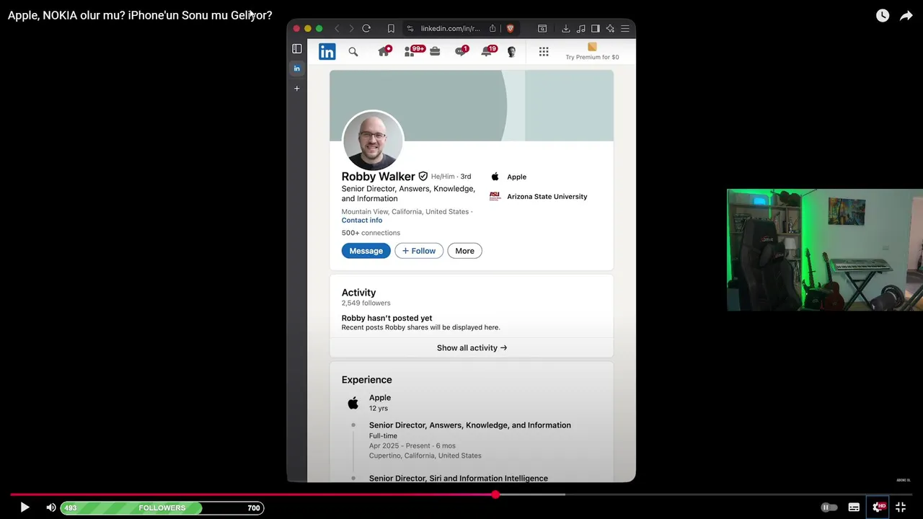Exit full screen mode
923x519 pixels.
point(901,507)
